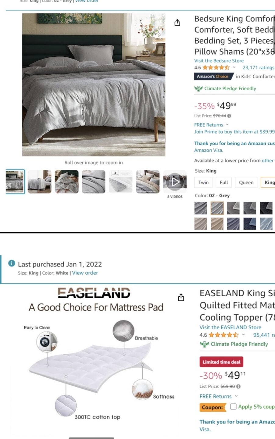The height and width of the screenshot is (439, 275).
Task: Open List Price info icon for $76.44
Action: 229,116
